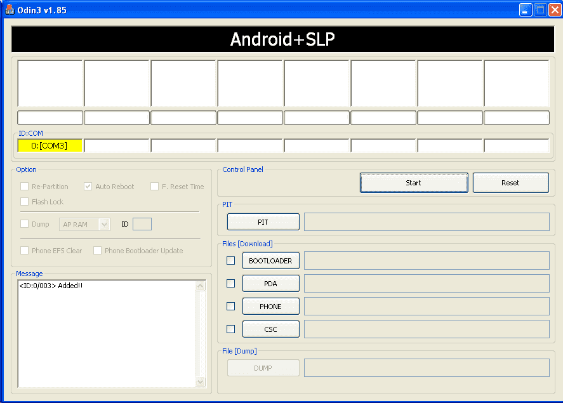Tick the Re-Partition checkbox
Image resolution: width=563 pixels, height=403 pixels.
(24, 186)
